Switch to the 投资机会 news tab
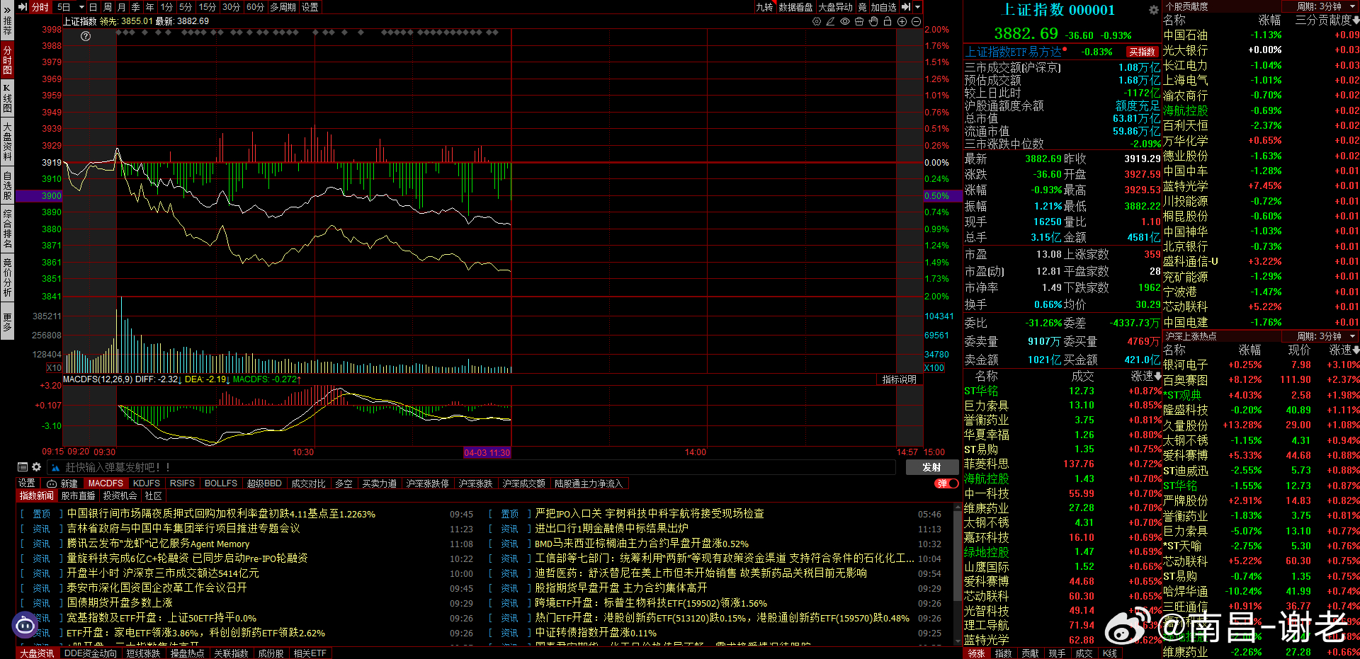The width and height of the screenshot is (1360, 659). tap(120, 495)
